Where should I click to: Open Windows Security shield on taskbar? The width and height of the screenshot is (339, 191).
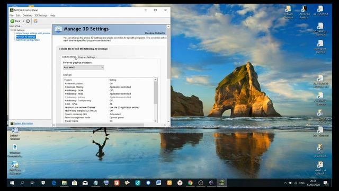click(x=43, y=183)
